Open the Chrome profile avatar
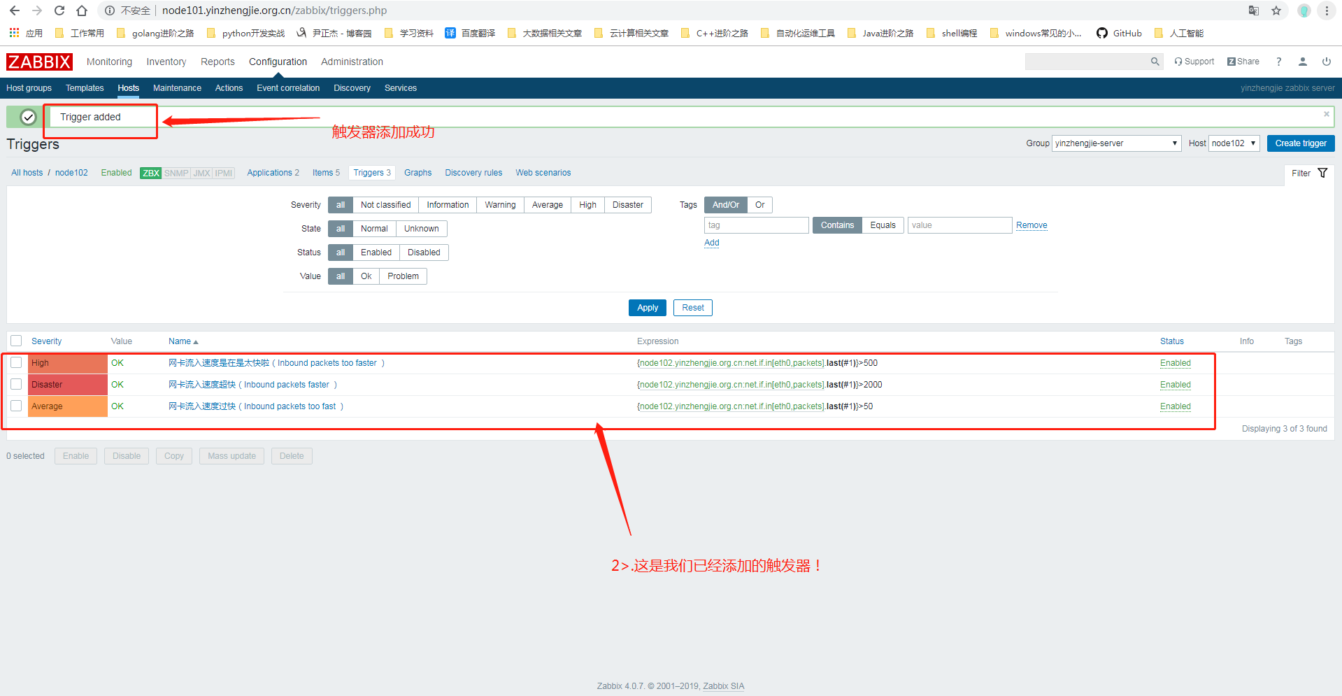The width and height of the screenshot is (1342, 696). tap(1304, 10)
